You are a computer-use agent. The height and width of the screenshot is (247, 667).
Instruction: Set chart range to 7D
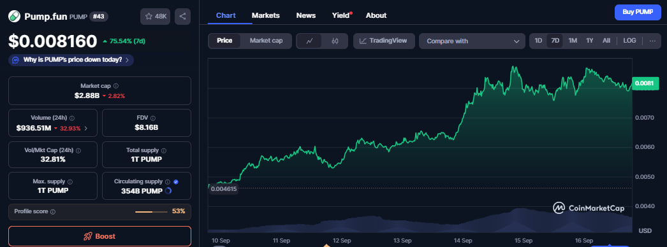[555, 41]
